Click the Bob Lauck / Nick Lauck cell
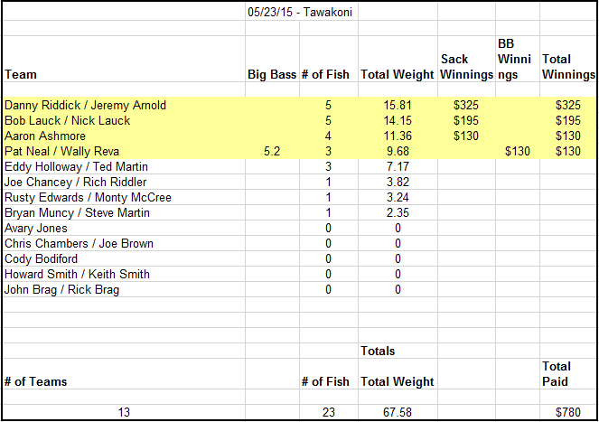Image resolution: width=599 pixels, height=422 pixels. (124, 120)
